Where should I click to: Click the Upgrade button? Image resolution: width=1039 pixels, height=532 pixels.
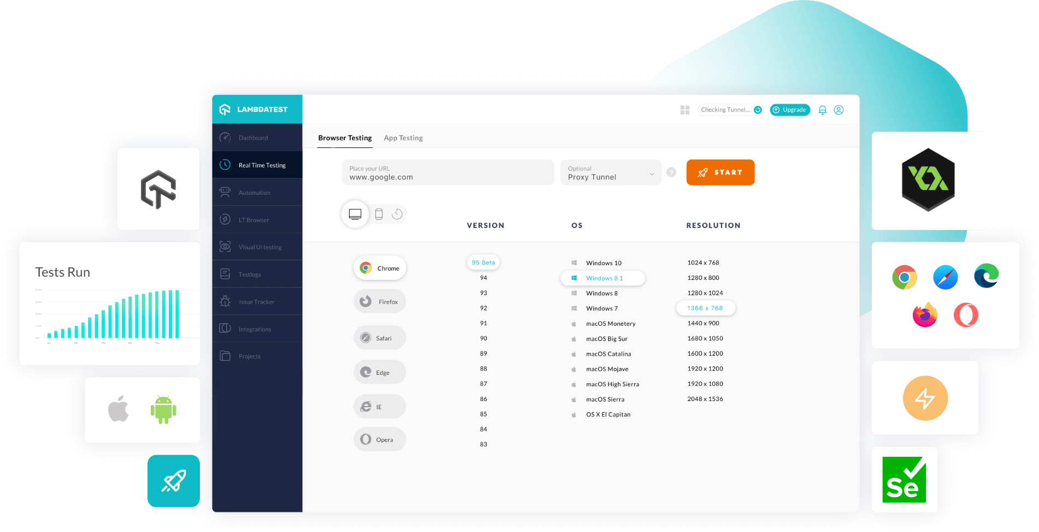click(x=790, y=110)
